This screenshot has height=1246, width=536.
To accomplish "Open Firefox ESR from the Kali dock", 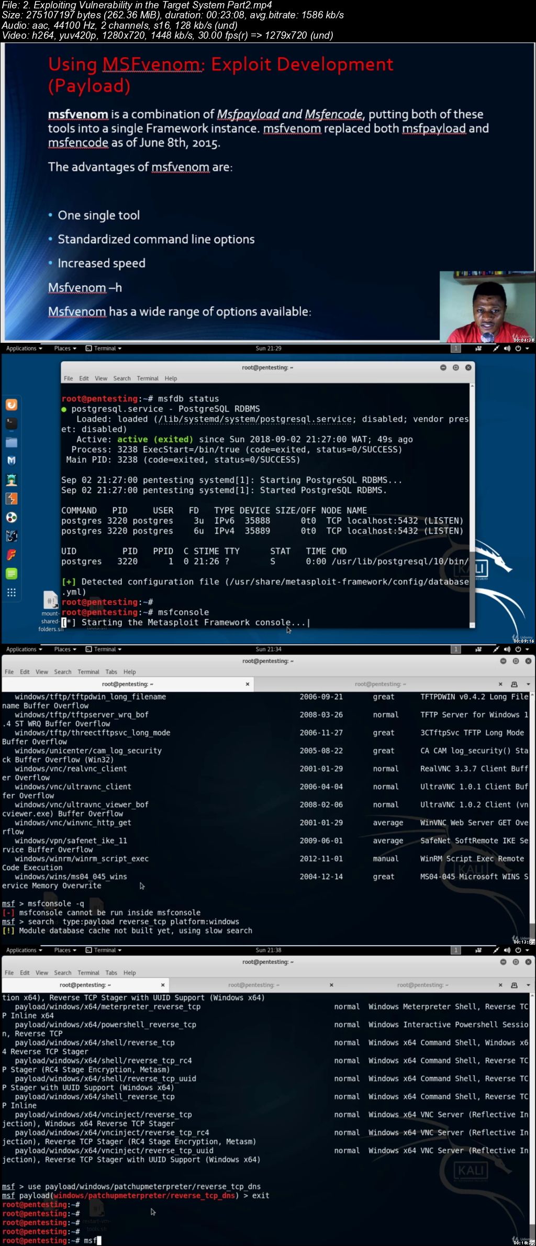I will [x=12, y=405].
